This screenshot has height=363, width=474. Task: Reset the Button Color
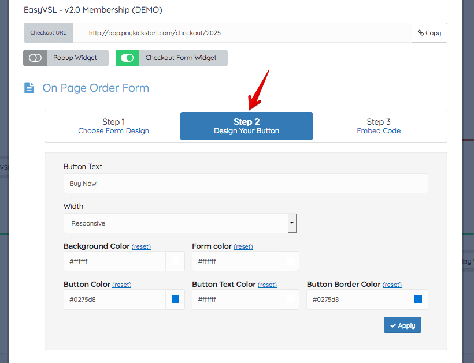tap(122, 285)
